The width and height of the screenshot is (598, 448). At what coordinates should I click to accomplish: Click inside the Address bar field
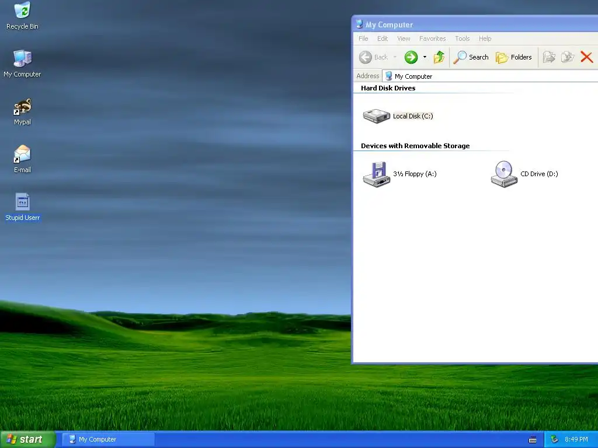click(x=490, y=76)
